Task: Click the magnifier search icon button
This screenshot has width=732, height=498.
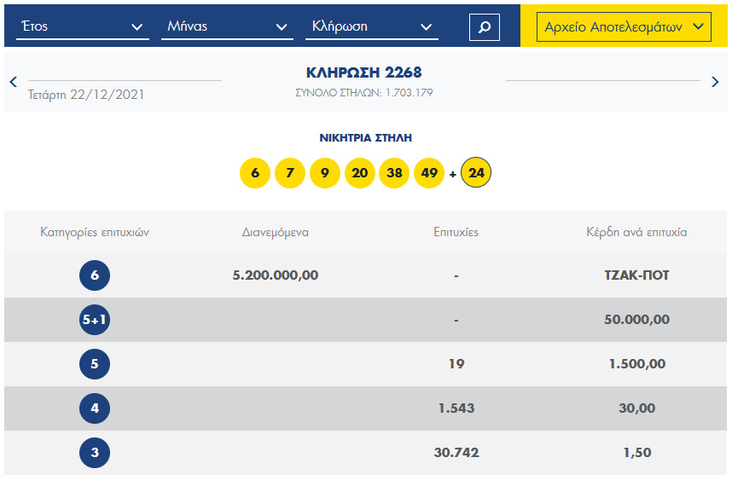Action: click(x=485, y=27)
